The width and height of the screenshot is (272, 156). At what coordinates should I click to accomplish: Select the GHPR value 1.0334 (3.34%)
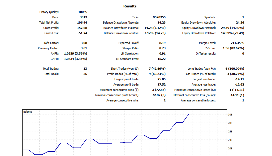click(x=75, y=59)
